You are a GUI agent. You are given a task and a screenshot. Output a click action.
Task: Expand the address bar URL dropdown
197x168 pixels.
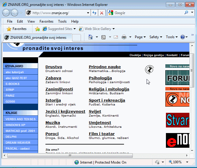pyautogui.click(x=88, y=13)
